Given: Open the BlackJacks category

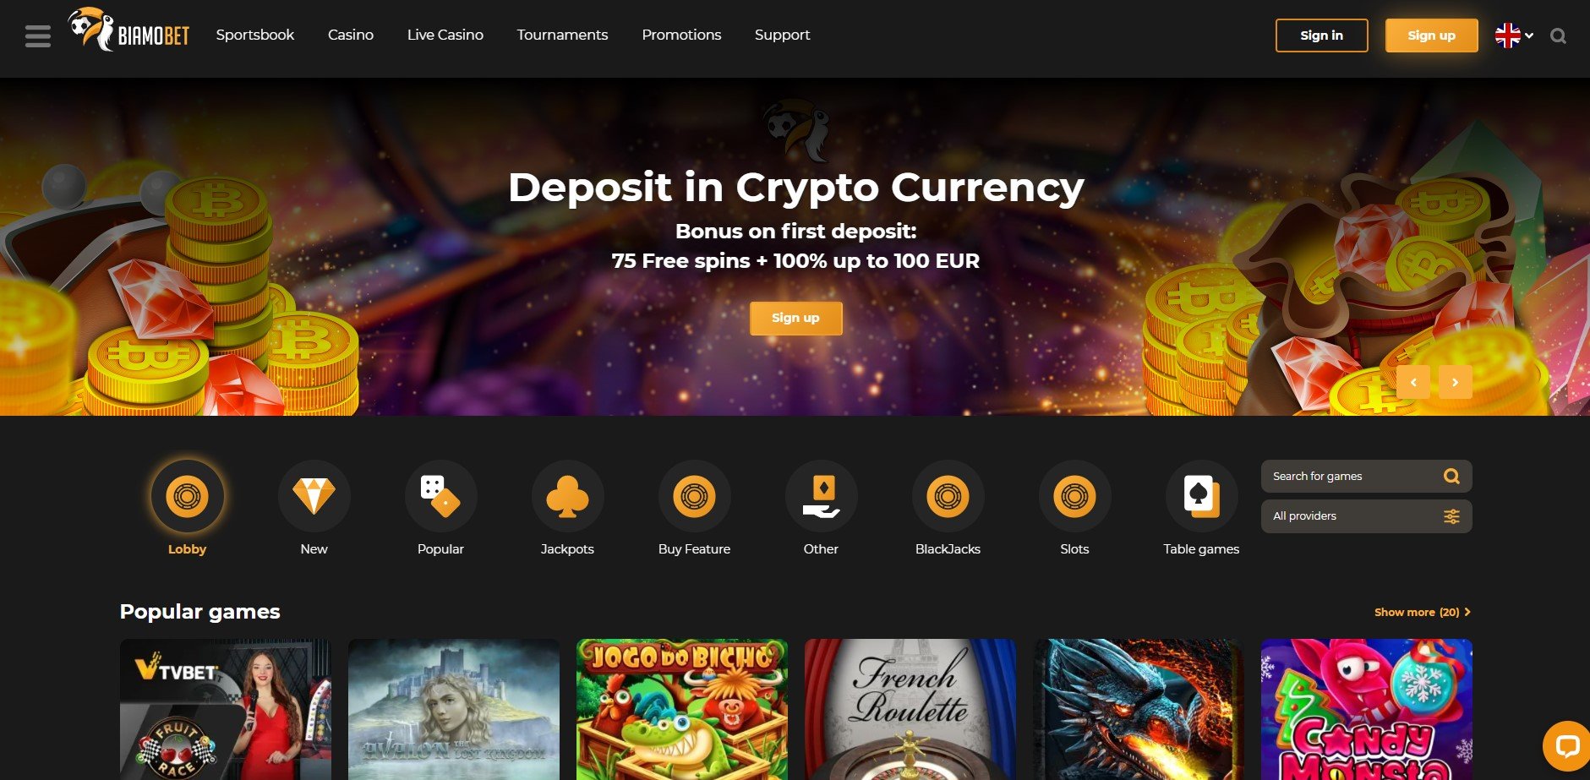Looking at the screenshot, I should point(948,496).
